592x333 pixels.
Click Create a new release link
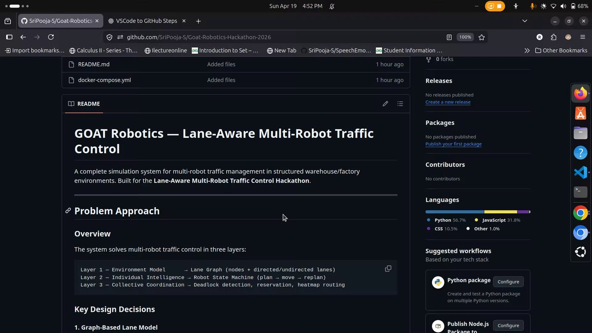pyautogui.click(x=448, y=102)
